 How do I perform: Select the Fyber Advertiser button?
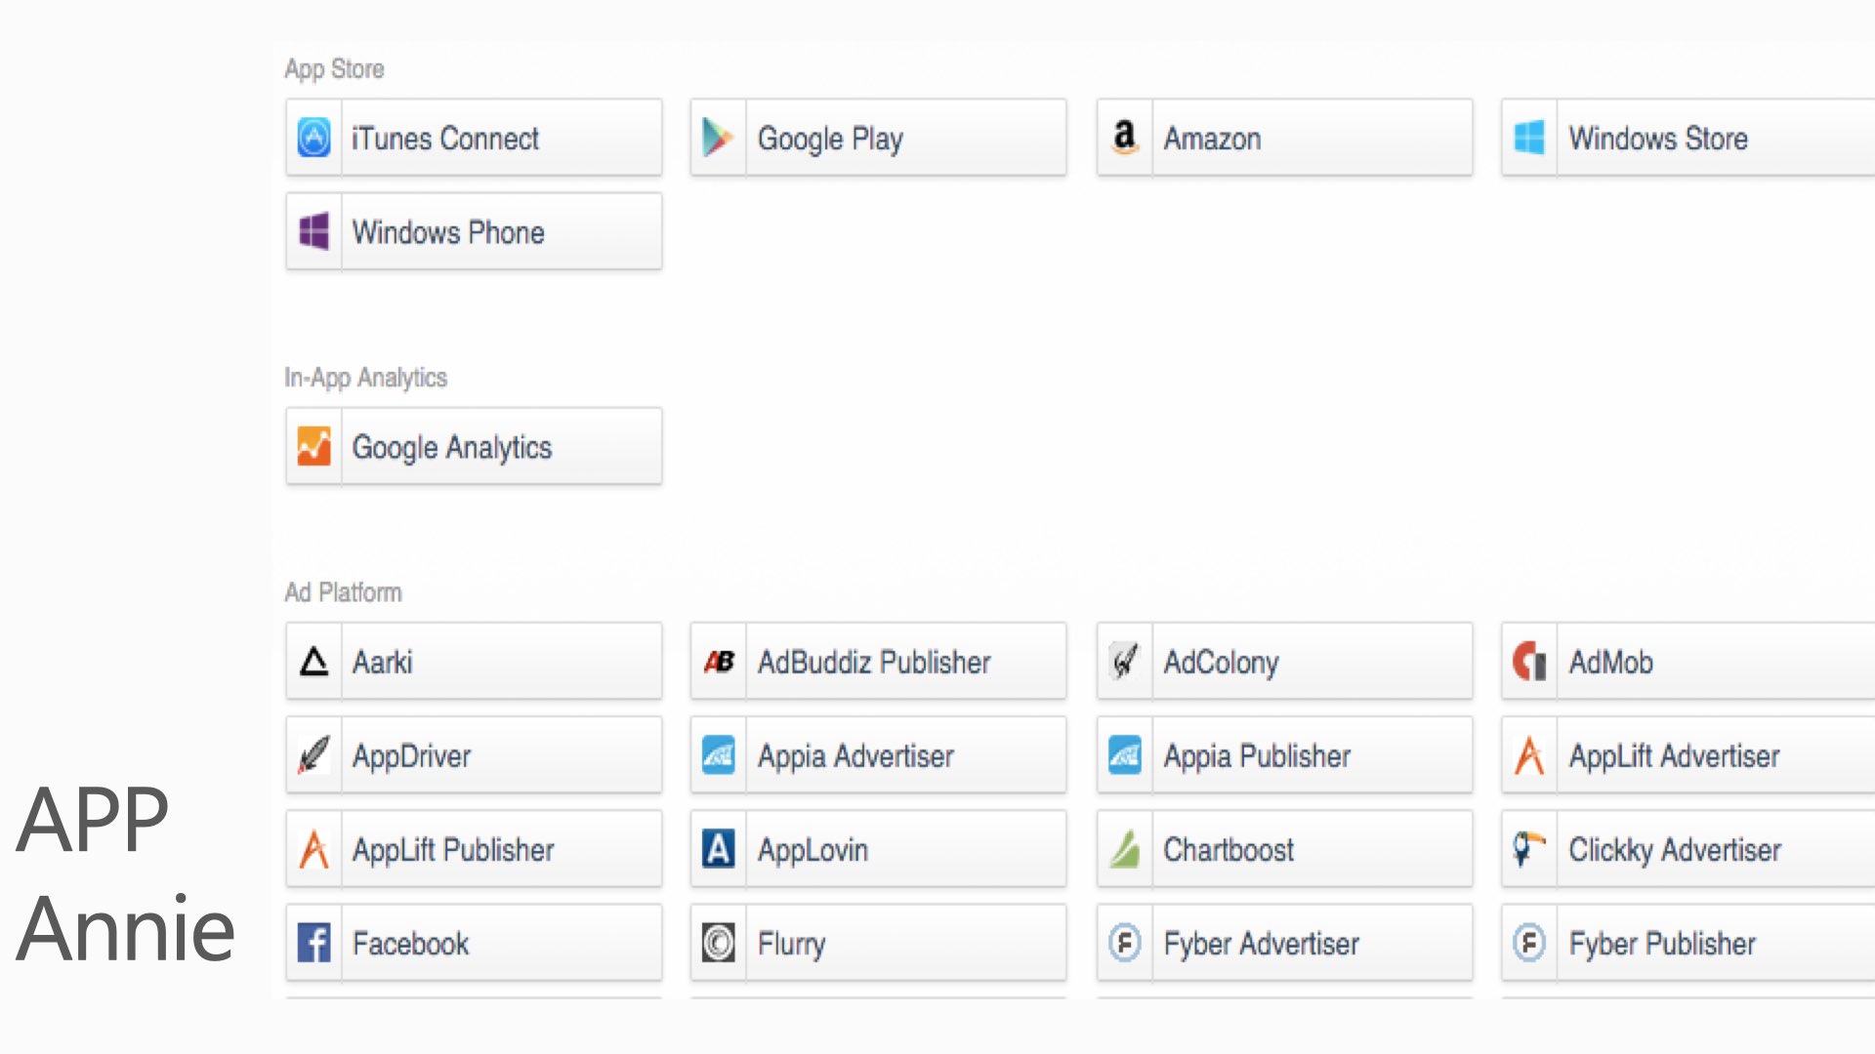point(1284,943)
